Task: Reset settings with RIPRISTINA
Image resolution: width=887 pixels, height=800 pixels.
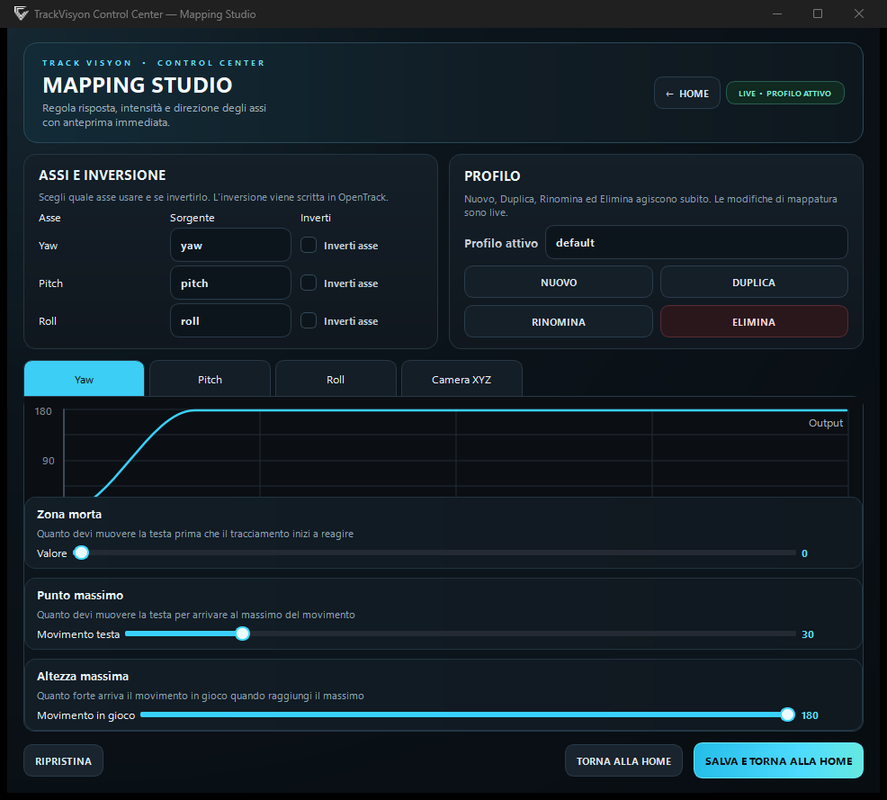Action: [x=63, y=761]
